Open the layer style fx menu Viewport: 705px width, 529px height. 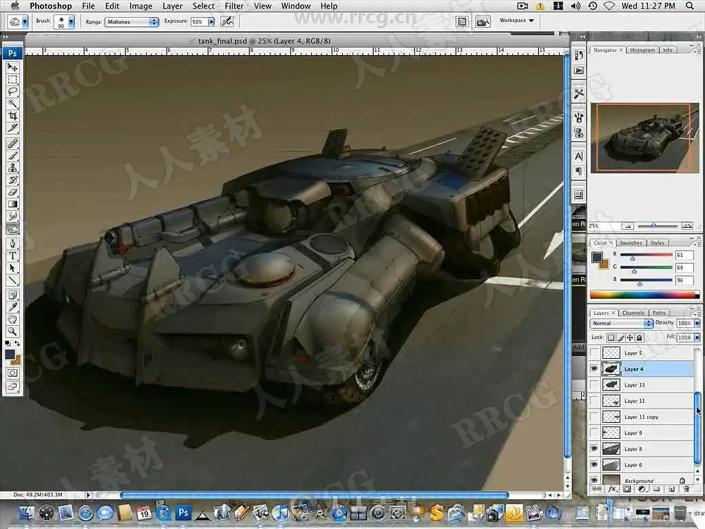611,489
